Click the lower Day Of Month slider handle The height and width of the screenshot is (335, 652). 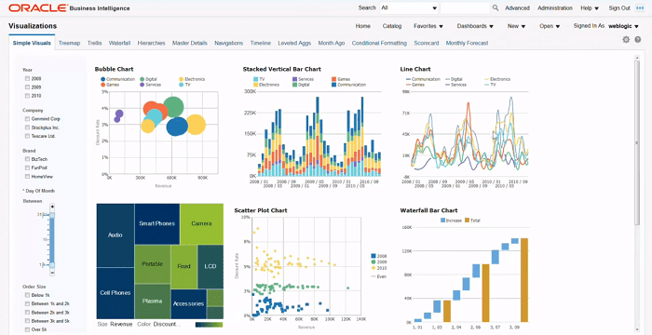(52, 265)
